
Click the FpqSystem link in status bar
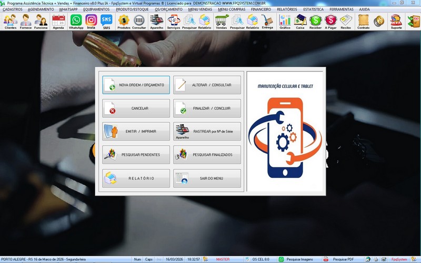(399, 259)
